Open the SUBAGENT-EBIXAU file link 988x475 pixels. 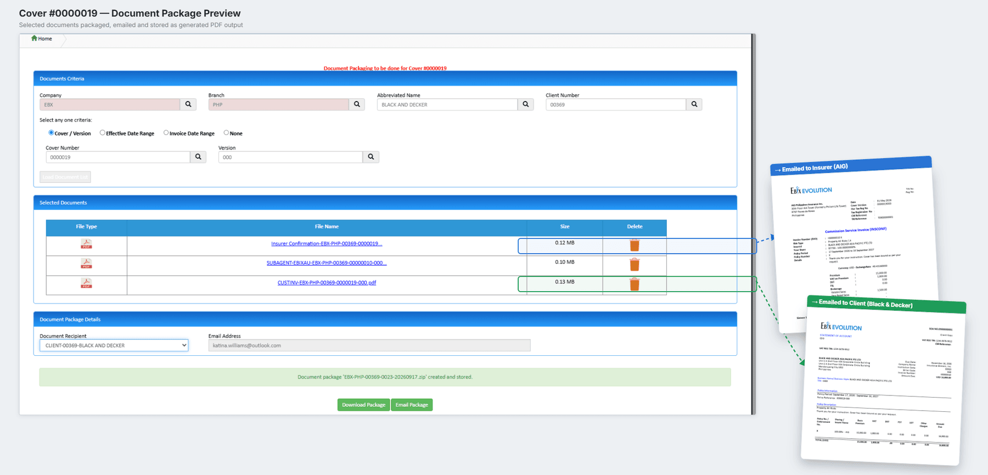click(x=327, y=263)
